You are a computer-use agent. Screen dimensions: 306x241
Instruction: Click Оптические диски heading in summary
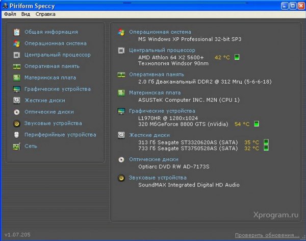pos(154,159)
